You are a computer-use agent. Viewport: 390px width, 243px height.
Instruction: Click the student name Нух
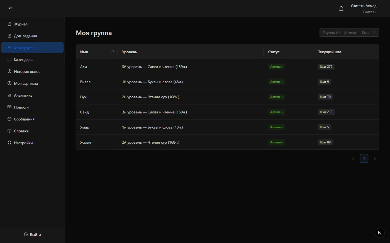83,97
